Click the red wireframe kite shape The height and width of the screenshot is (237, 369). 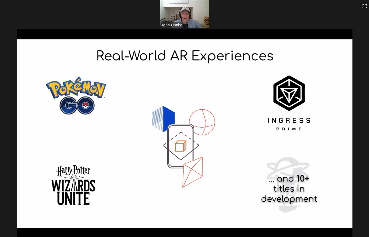tap(193, 172)
